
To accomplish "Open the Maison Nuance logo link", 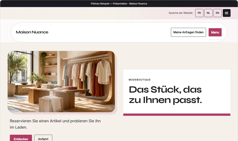I will click(x=32, y=32).
